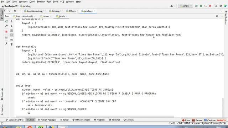228x128 pixels.
Task: Click Python 3.7 (venv) interpreter in status bar
Action: tap(212, 123)
